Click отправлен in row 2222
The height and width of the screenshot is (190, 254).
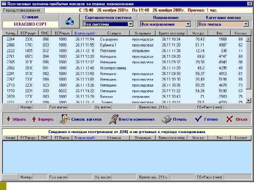pyautogui.click(x=141, y=51)
